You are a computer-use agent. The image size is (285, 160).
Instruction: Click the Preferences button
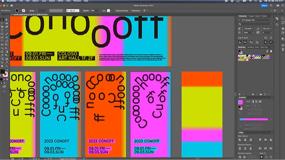[136, 10]
